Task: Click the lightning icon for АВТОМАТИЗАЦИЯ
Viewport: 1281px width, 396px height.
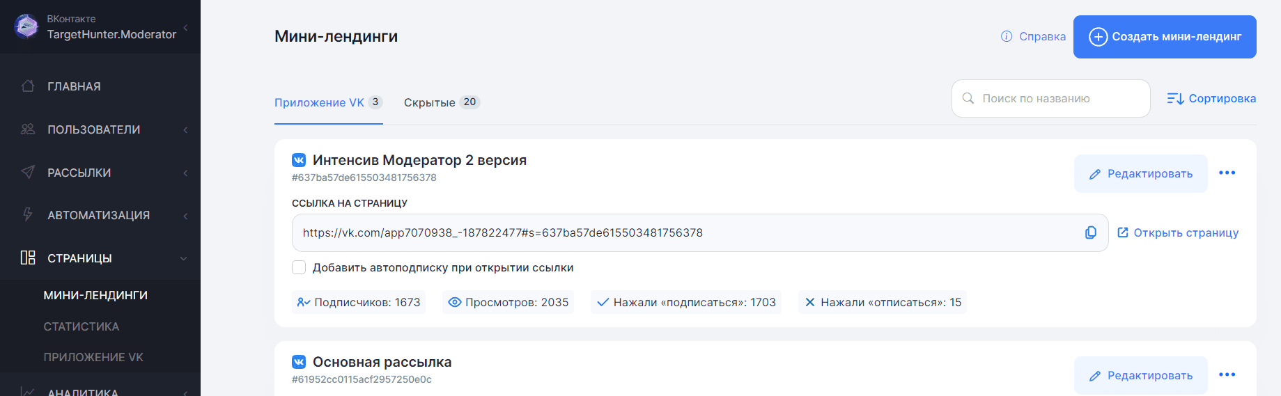Action: pyautogui.click(x=28, y=215)
